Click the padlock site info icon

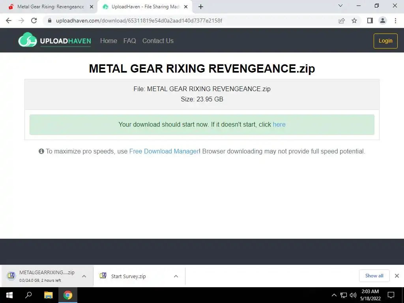coord(50,21)
